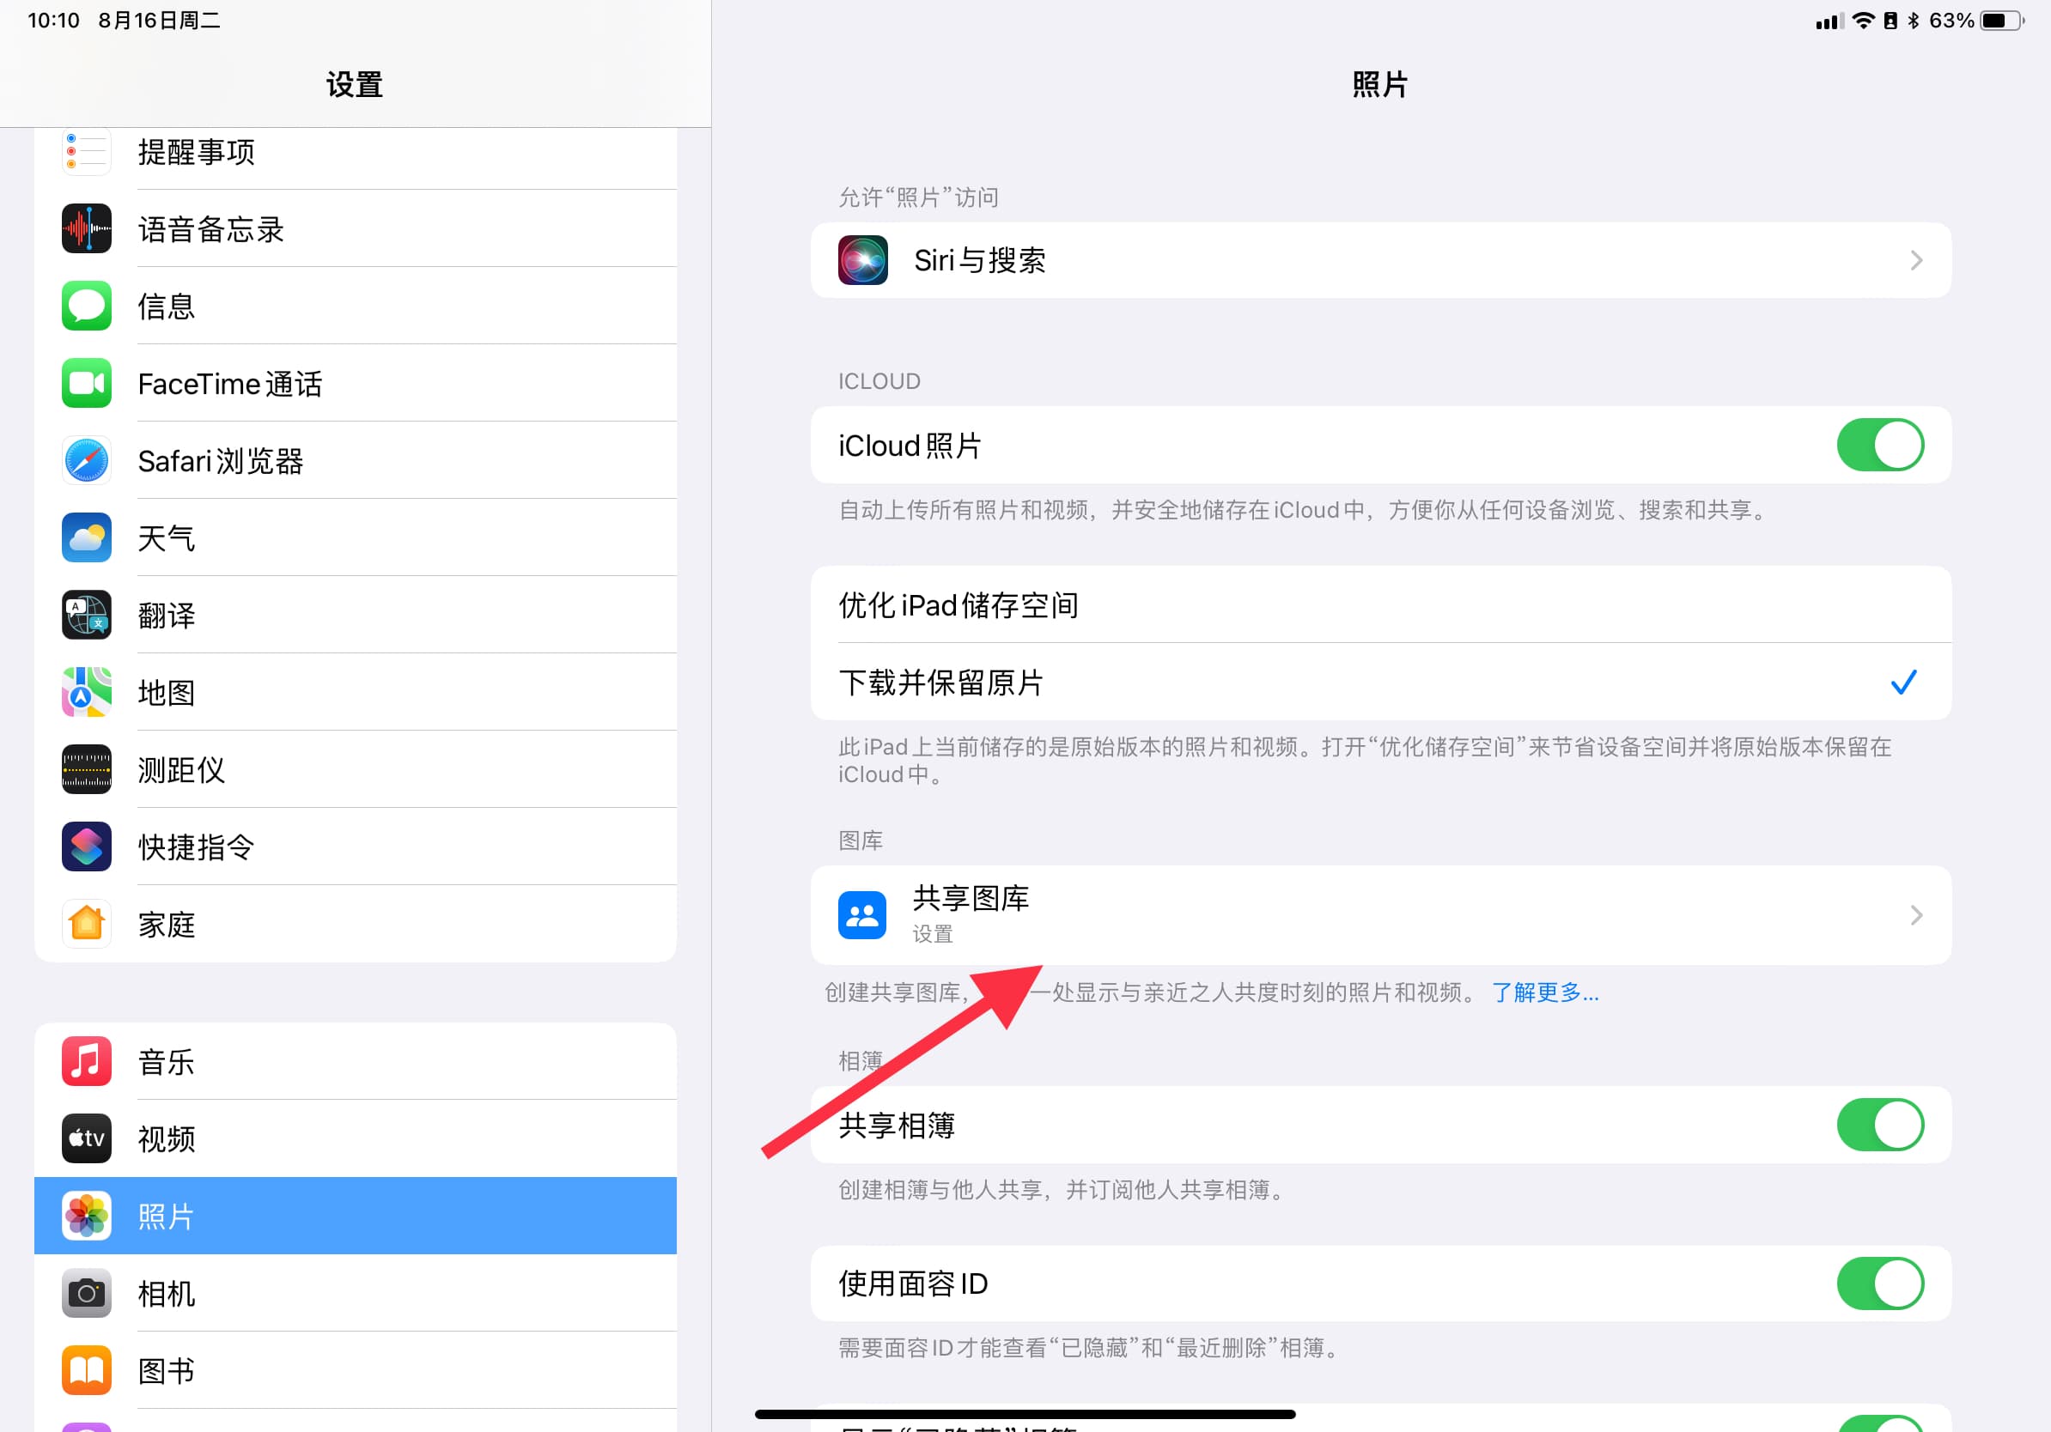Open 翻译 settings in sidebar

pyautogui.click(x=356, y=615)
